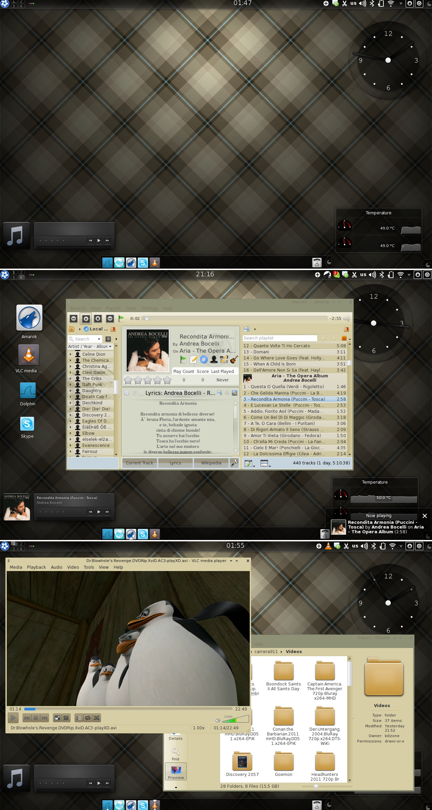
Task: Select track '5 - Addio, Fiorito Asil' in playlist
Action: pyautogui.click(x=294, y=411)
